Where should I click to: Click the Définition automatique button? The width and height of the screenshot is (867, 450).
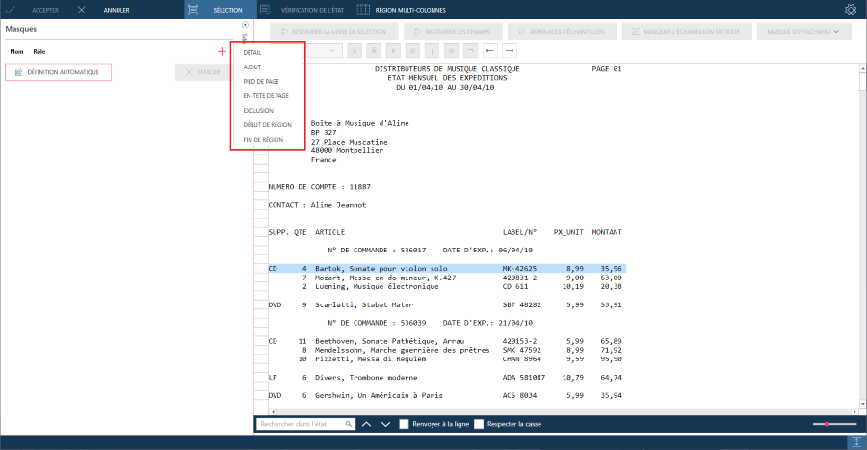tap(58, 72)
